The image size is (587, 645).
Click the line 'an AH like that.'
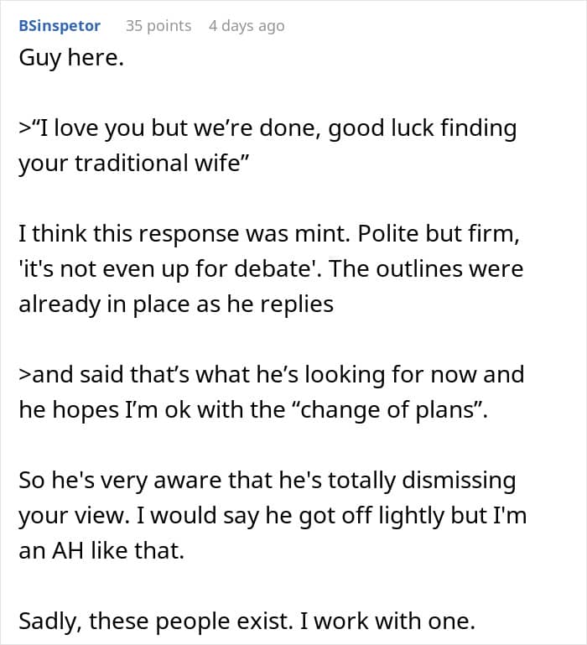click(x=101, y=551)
